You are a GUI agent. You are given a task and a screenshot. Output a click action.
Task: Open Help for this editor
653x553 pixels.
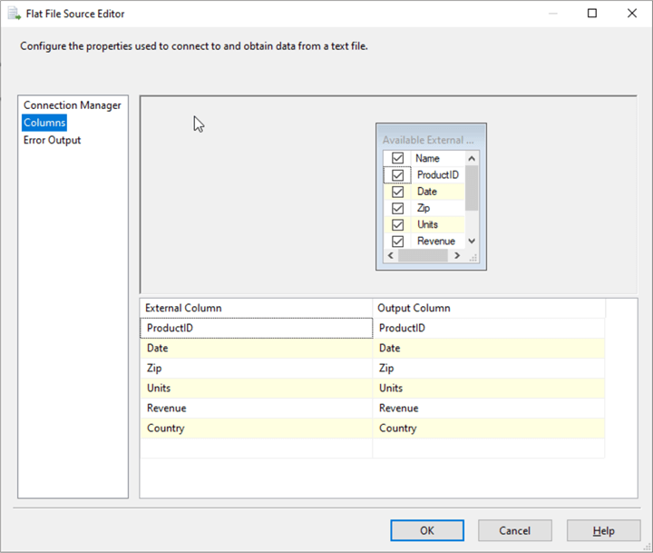coord(603,530)
